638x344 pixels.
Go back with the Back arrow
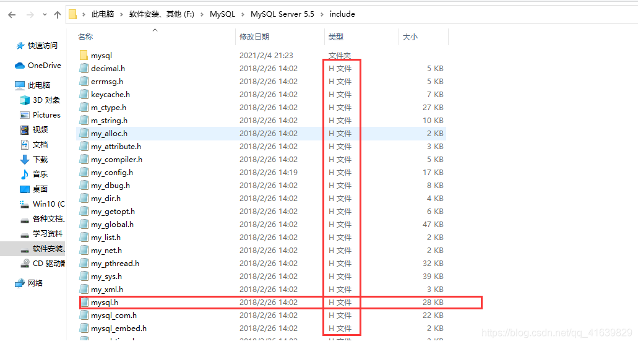12,15
